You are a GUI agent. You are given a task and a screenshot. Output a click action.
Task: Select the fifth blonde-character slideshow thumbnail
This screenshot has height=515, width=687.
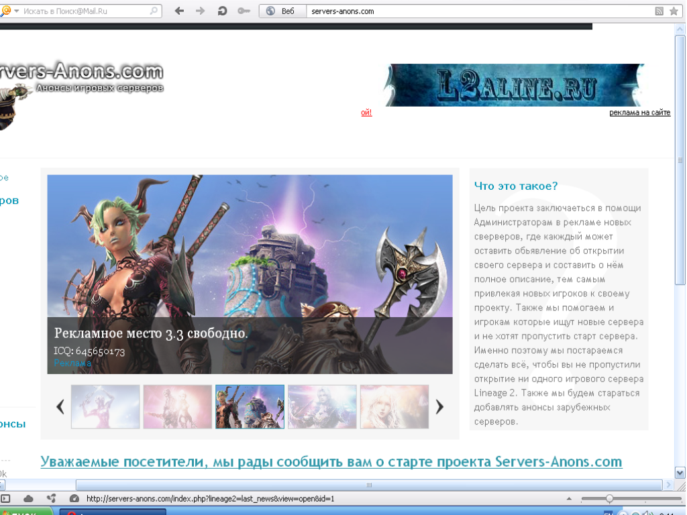click(x=394, y=407)
